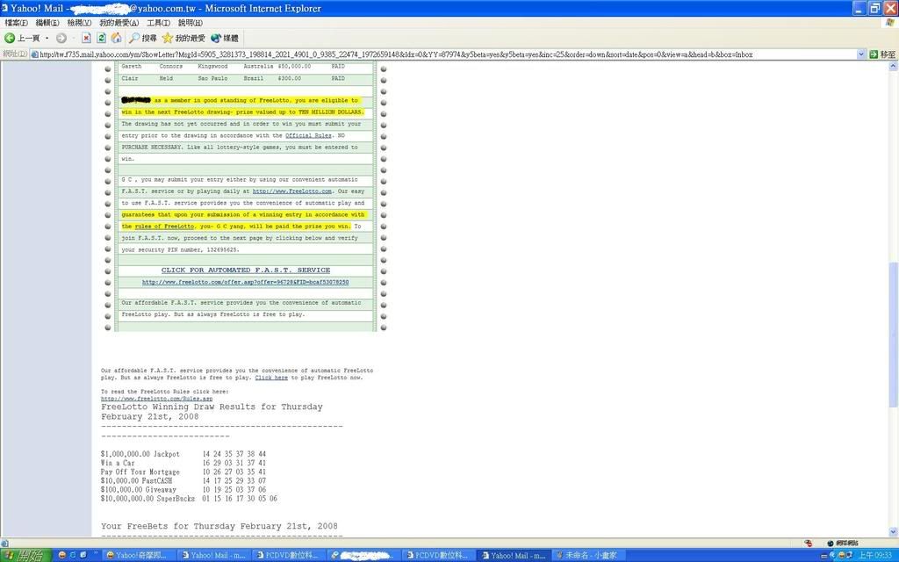Select the 'Win a Car' results row
Viewport: 899px width, 562px height.
[x=183, y=464]
